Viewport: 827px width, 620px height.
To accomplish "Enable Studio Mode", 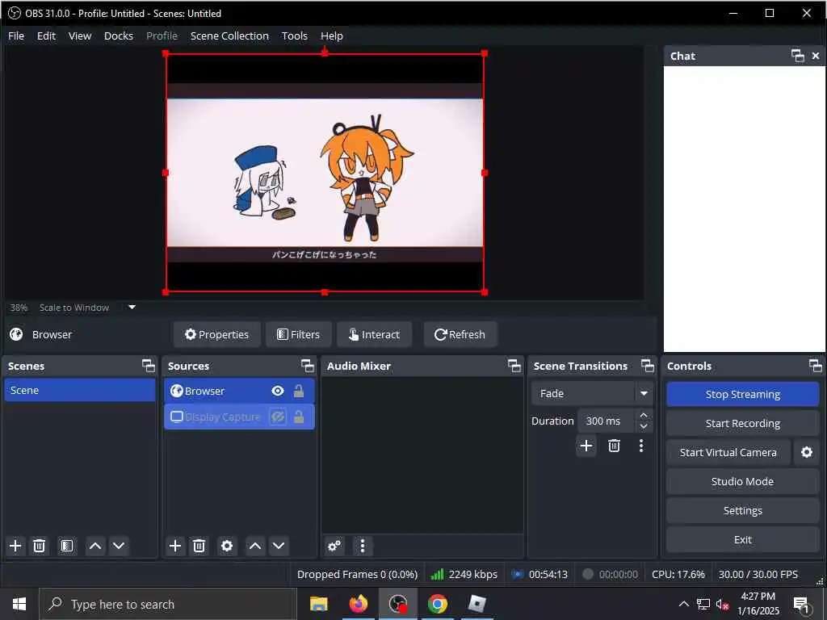I will [743, 481].
